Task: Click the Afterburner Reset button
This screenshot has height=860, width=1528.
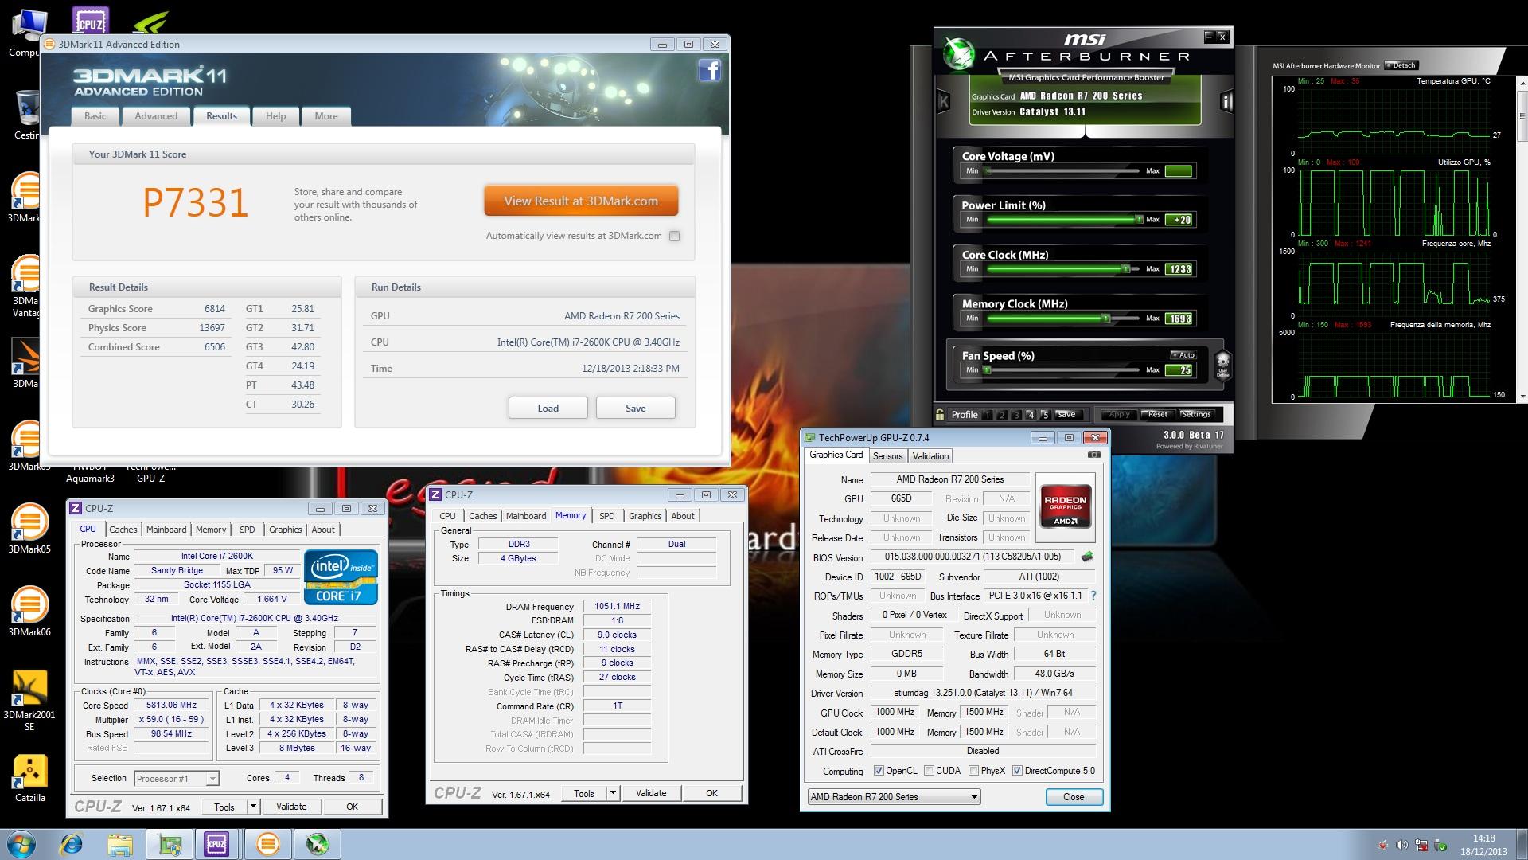Action: pos(1158,415)
